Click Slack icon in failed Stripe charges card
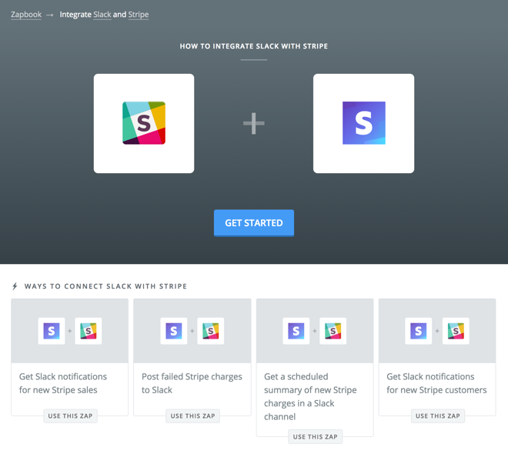The image size is (508, 454). (x=211, y=331)
